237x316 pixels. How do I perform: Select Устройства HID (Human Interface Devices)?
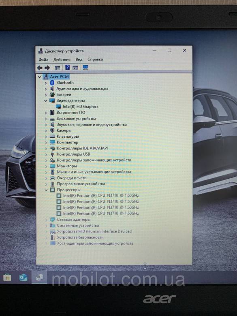(x=94, y=231)
